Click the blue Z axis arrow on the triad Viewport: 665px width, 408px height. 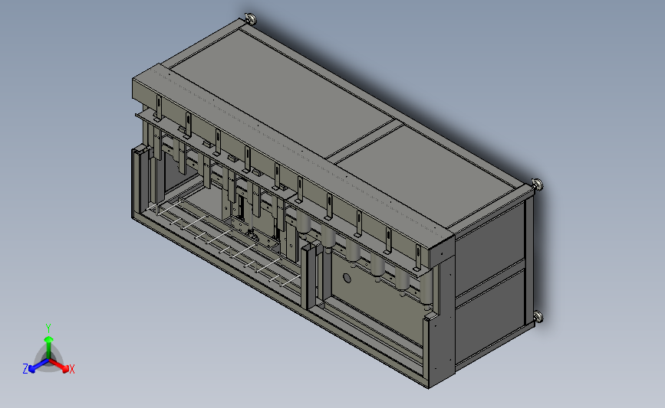[38, 365]
